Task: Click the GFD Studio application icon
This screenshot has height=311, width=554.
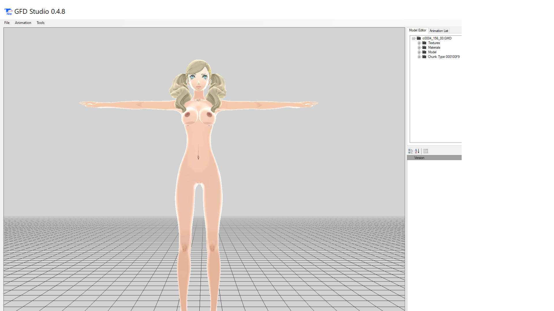Action: click(8, 12)
